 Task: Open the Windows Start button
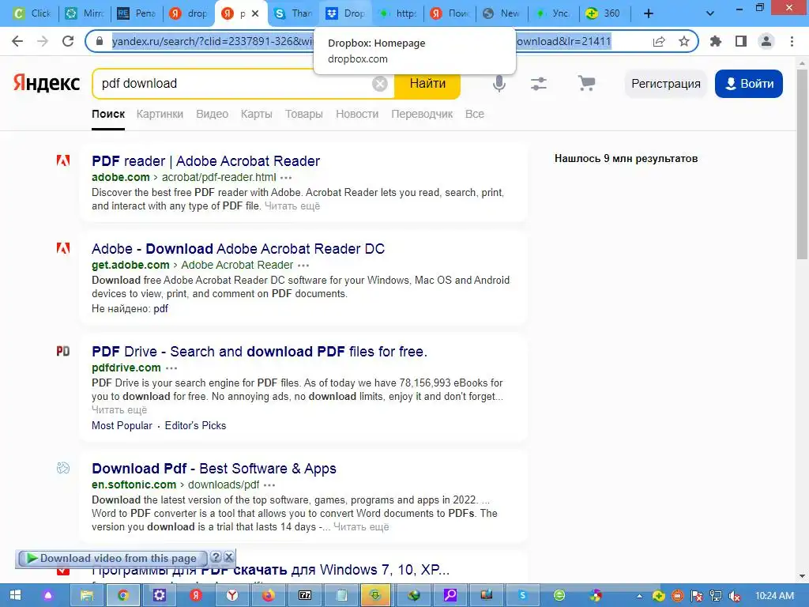tap(16, 595)
